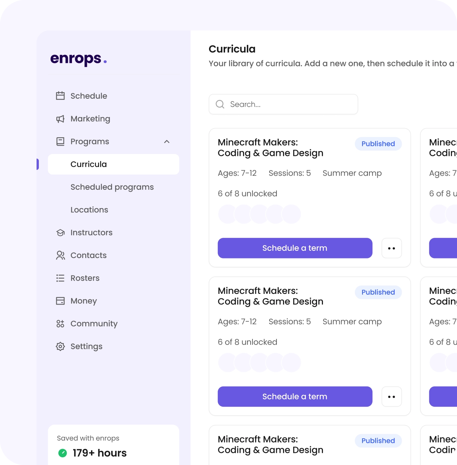The image size is (457, 465).
Task: Go to the Money page
Action: pos(113,301)
